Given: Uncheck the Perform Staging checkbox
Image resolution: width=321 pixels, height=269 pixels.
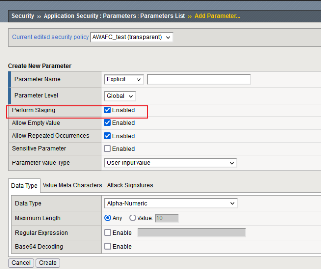Looking at the screenshot, I should (107, 110).
